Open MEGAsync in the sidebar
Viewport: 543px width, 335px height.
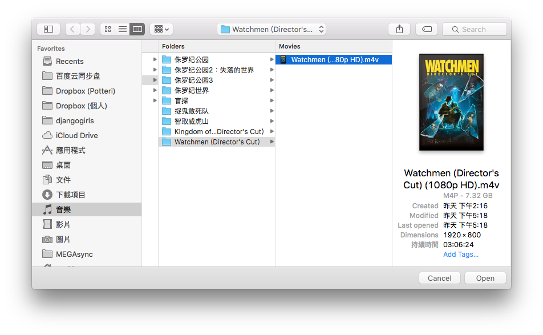pyautogui.click(x=87, y=255)
